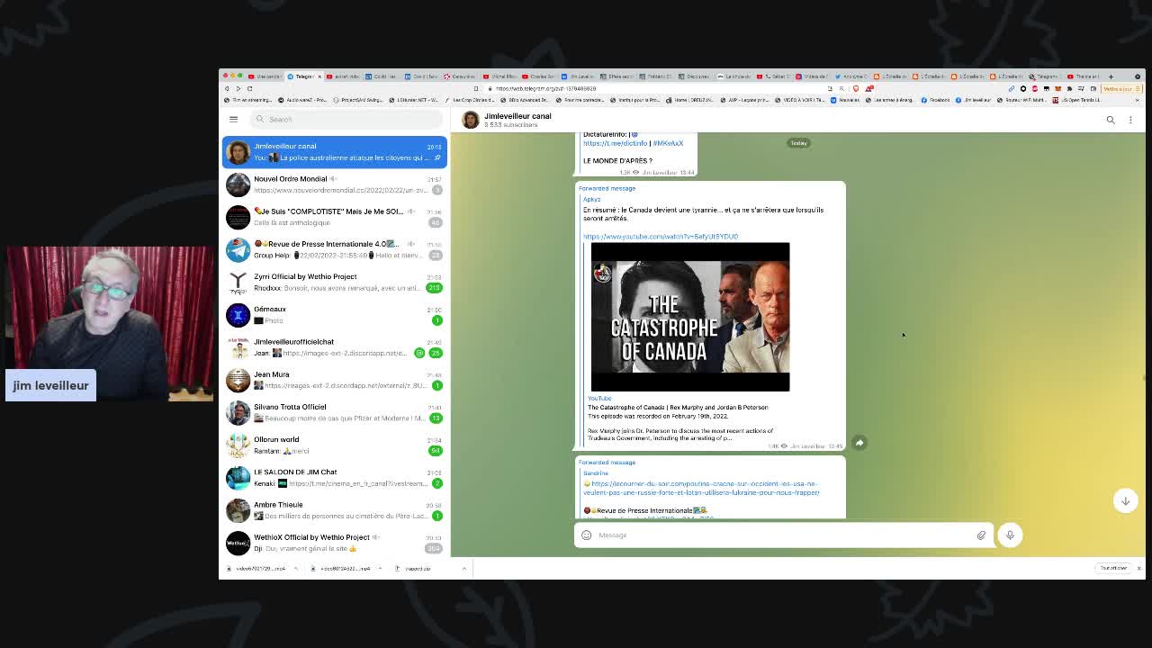The image size is (1152, 648).
Task: Click the Telegram chat search field
Action: coord(346,119)
